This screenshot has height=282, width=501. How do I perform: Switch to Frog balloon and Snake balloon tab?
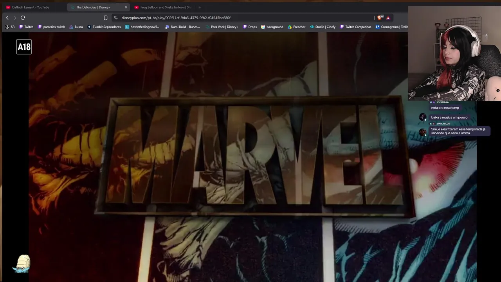click(x=163, y=7)
